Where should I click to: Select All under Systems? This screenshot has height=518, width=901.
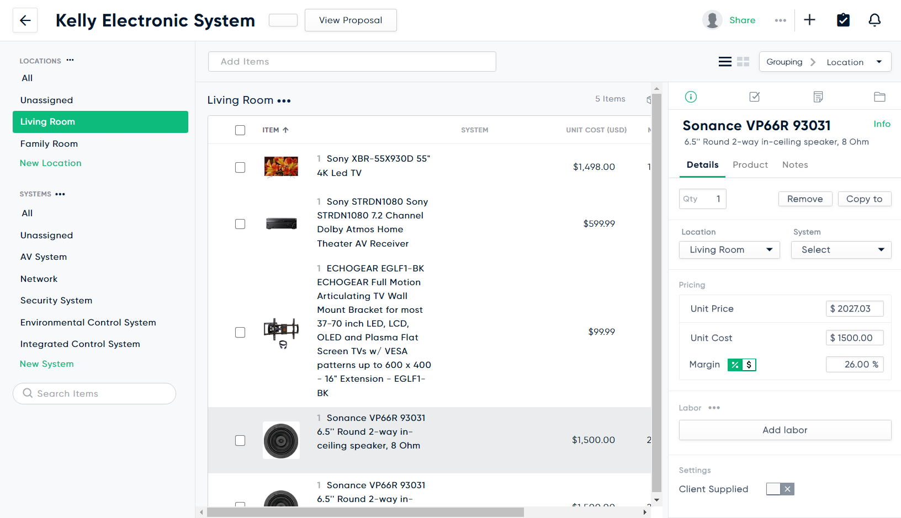coord(27,213)
